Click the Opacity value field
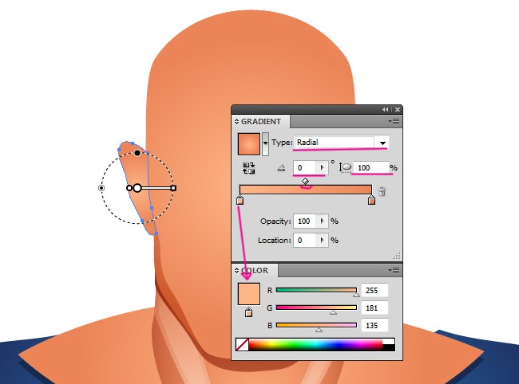Viewport: 519px width, 384px height. [x=304, y=221]
